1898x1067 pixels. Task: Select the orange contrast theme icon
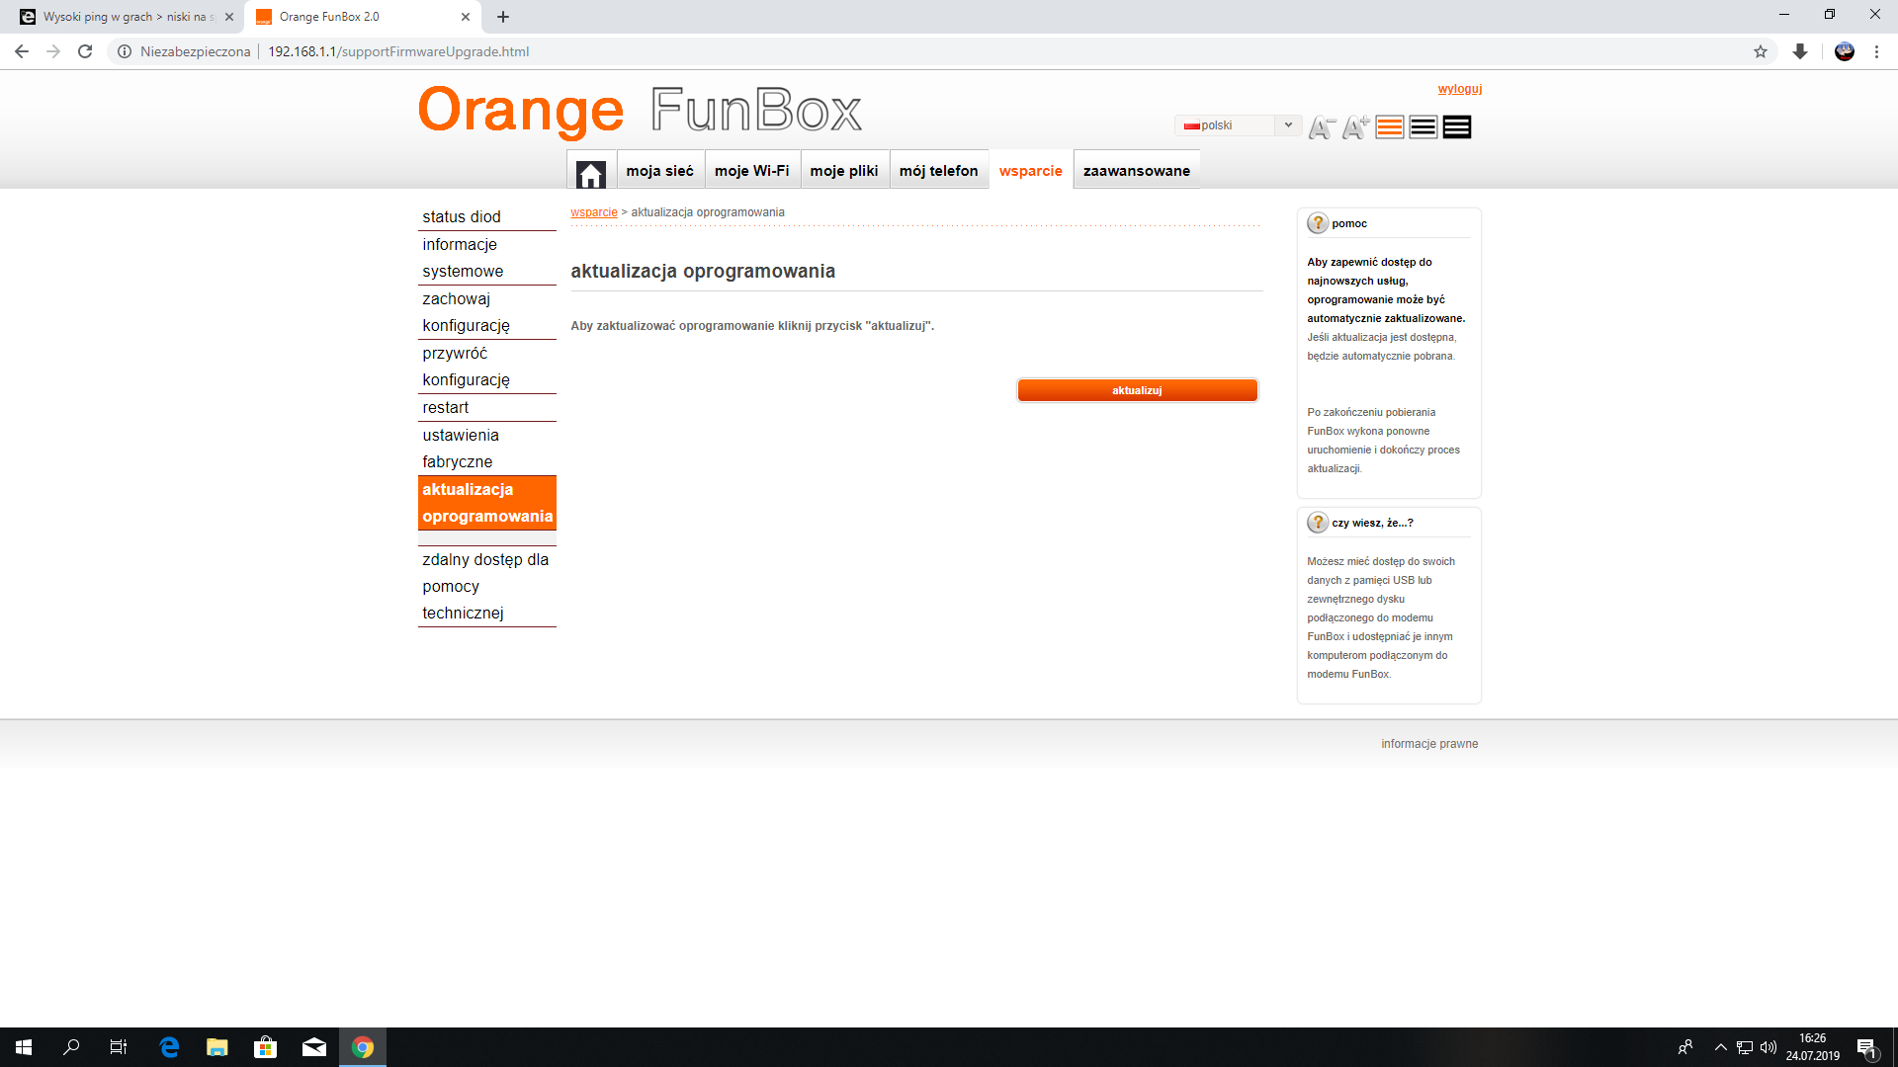click(1390, 127)
